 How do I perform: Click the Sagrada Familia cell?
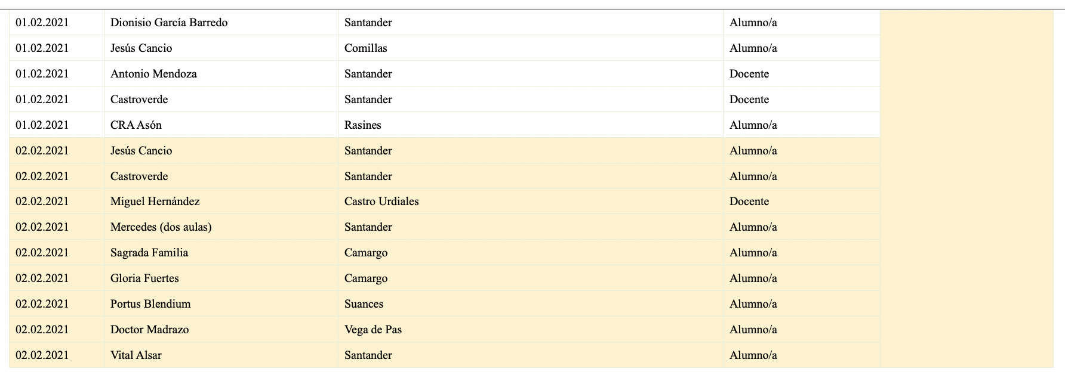point(149,253)
